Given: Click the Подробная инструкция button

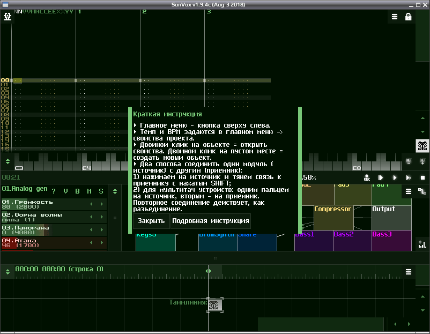Looking at the screenshot, I should [x=211, y=221].
